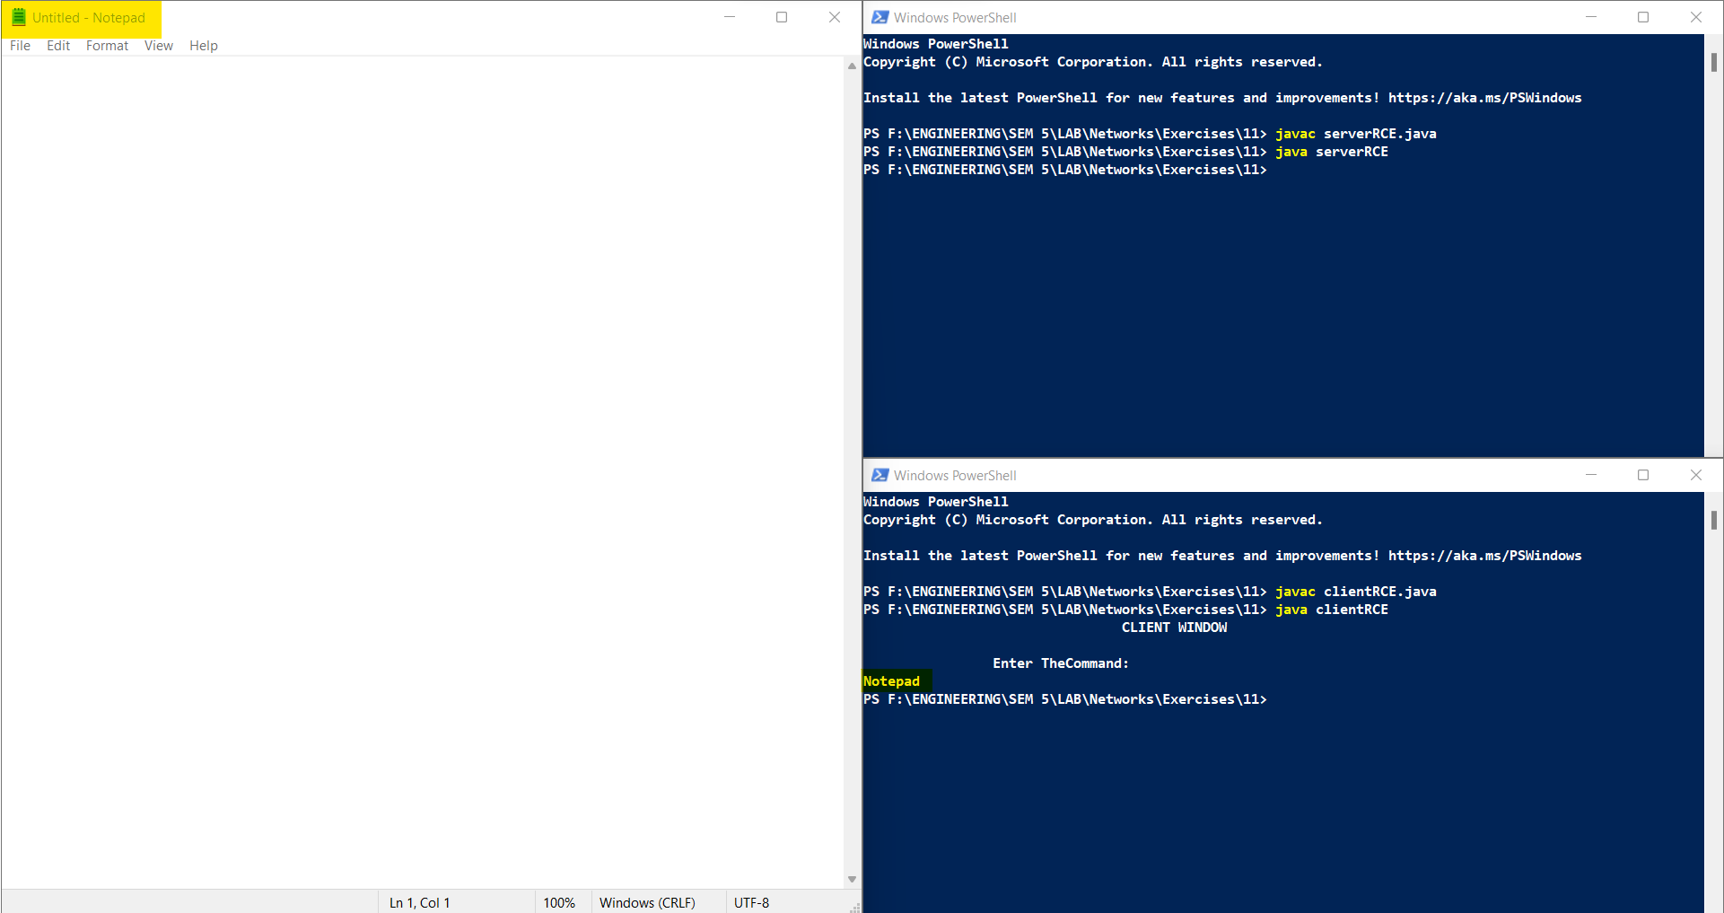
Task: Close the top PowerShell window
Action: pos(1696,17)
